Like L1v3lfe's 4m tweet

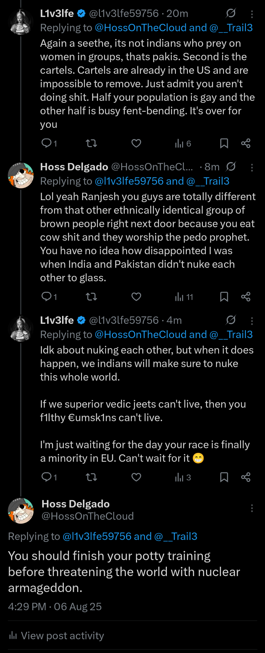(136, 477)
